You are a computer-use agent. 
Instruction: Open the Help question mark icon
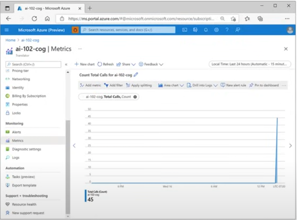(x=227, y=30)
